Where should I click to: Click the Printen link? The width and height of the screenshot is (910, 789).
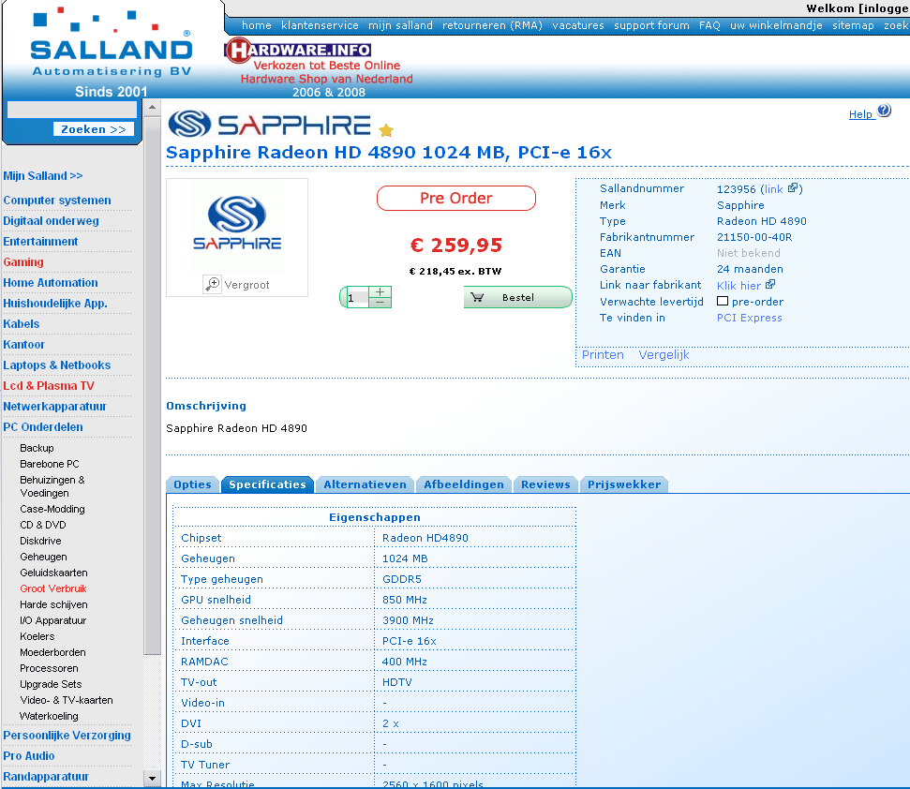pos(603,354)
